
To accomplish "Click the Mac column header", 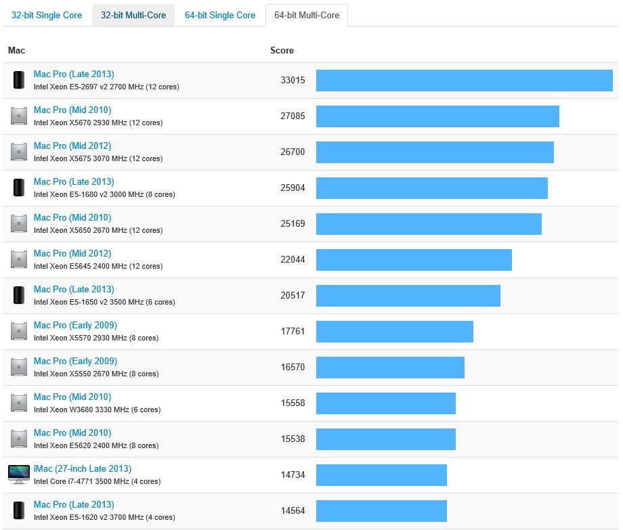I will tap(17, 50).
